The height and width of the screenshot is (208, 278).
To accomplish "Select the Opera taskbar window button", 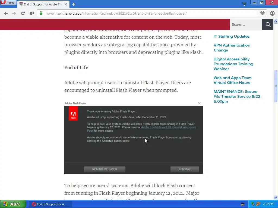I will tap(50, 204).
